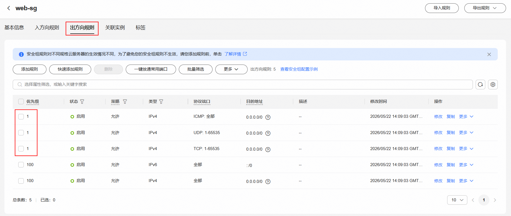This screenshot has height=216, width=511.
Task: Show help for ICMP rule destination address
Action: pos(268,117)
